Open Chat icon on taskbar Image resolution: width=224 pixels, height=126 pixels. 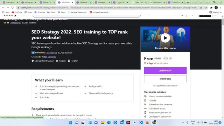pos(96,122)
